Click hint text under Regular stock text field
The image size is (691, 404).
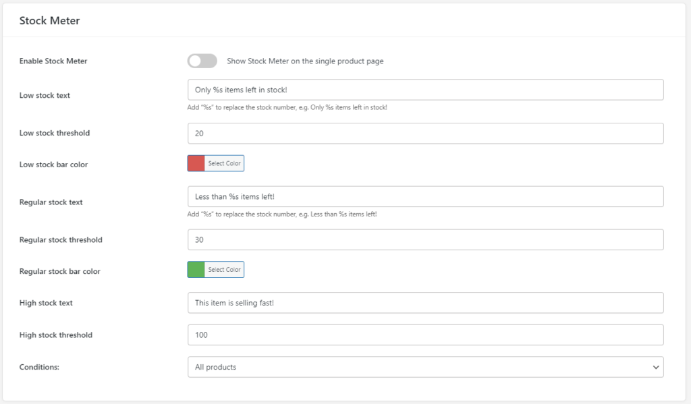tap(281, 214)
